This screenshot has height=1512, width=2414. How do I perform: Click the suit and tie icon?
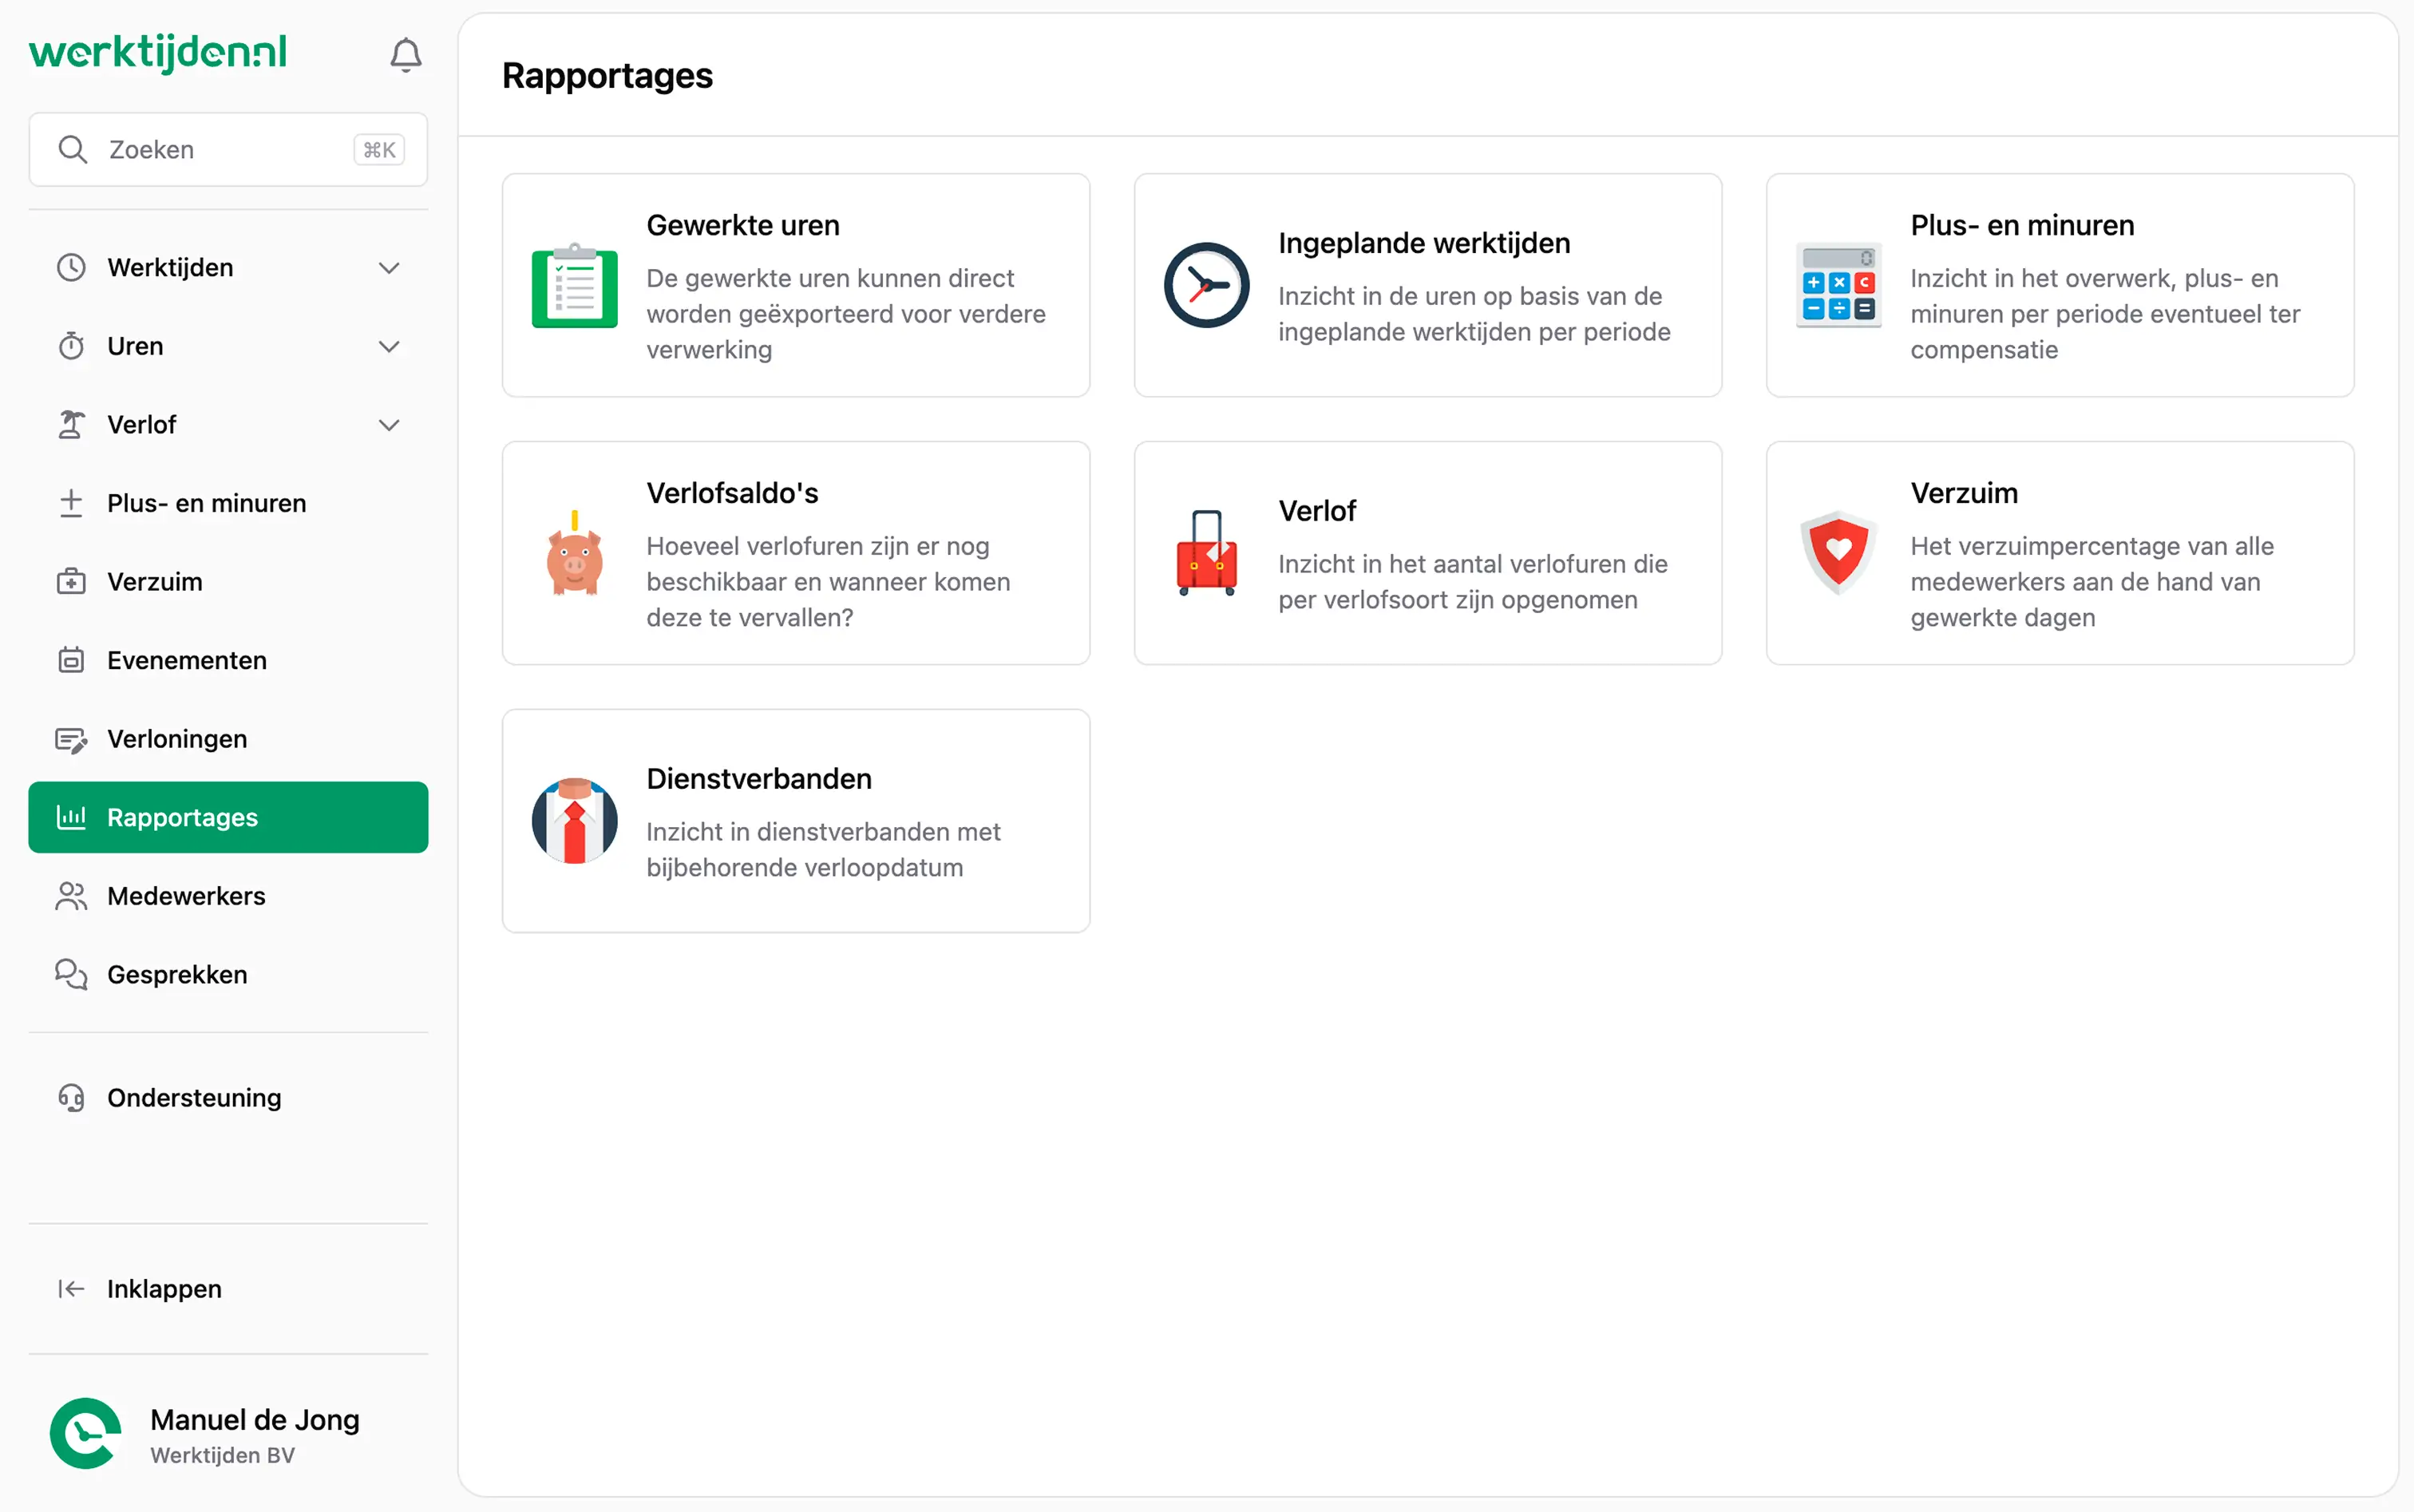click(574, 821)
